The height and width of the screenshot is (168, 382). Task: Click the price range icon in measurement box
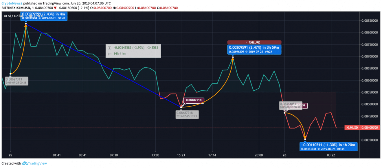point(109,48)
